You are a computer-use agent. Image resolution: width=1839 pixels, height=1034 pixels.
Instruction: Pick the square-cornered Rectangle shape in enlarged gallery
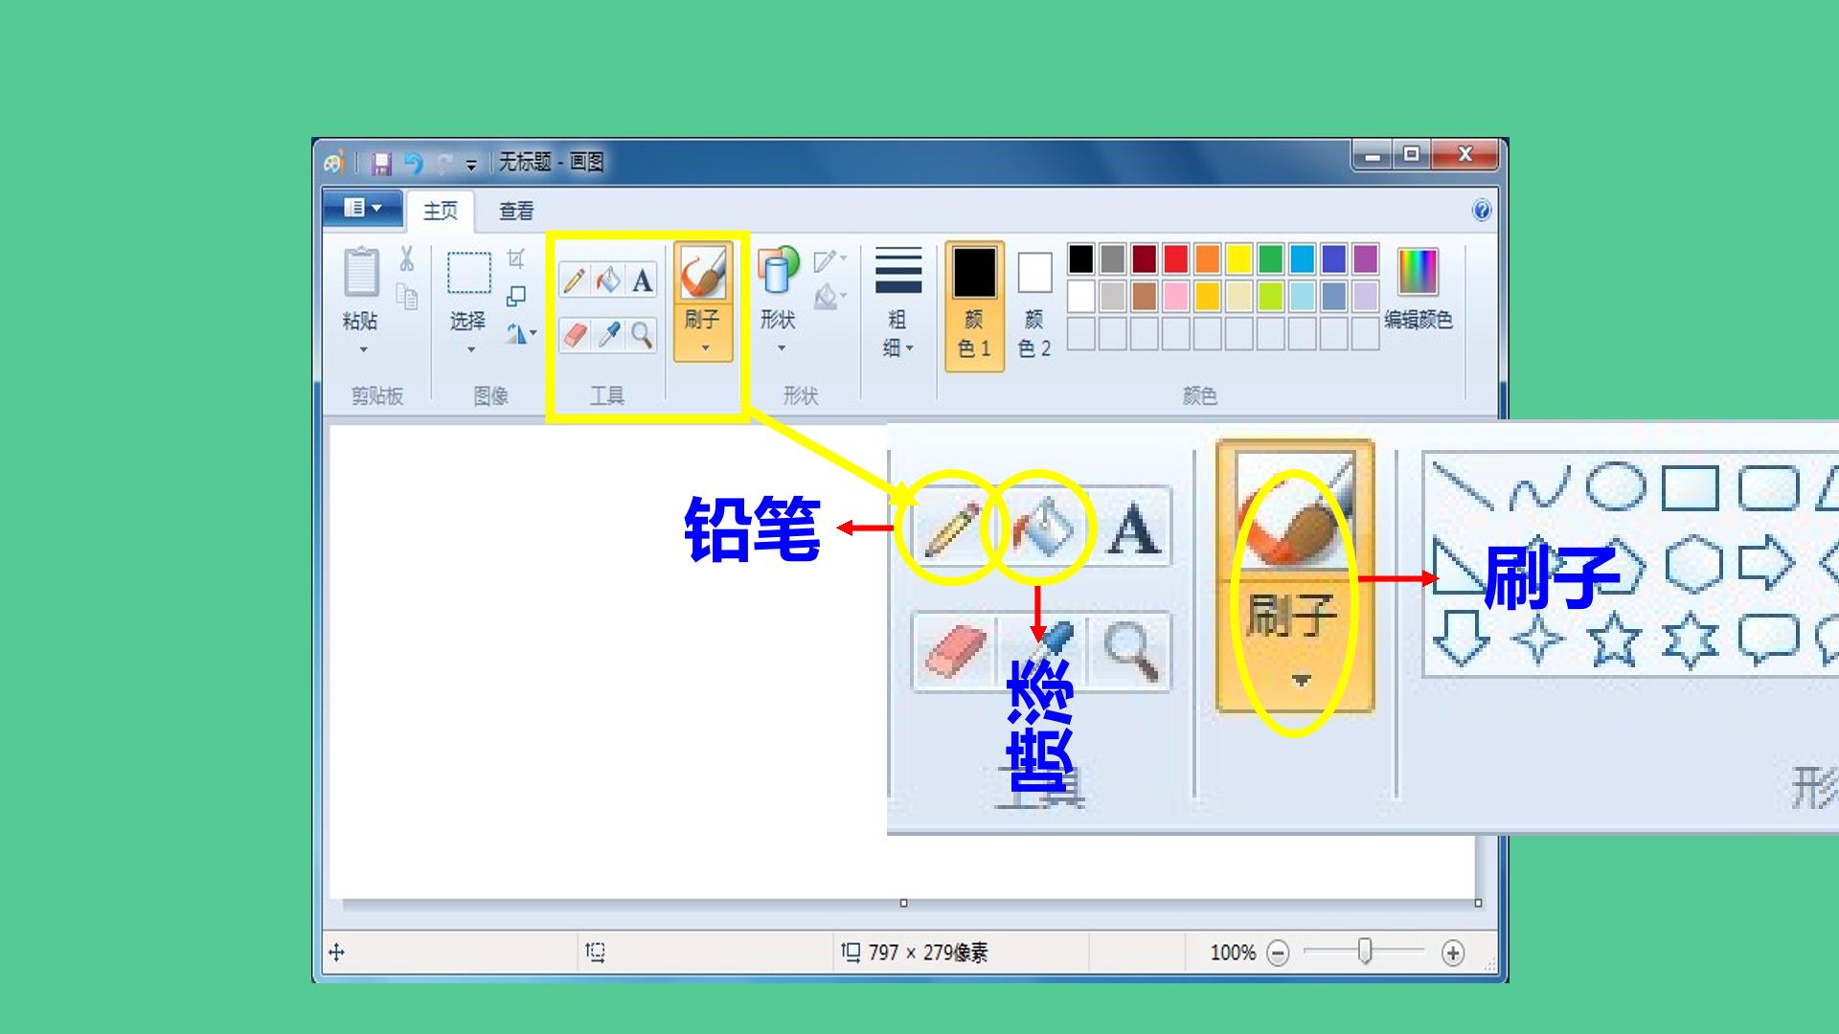1690,488
